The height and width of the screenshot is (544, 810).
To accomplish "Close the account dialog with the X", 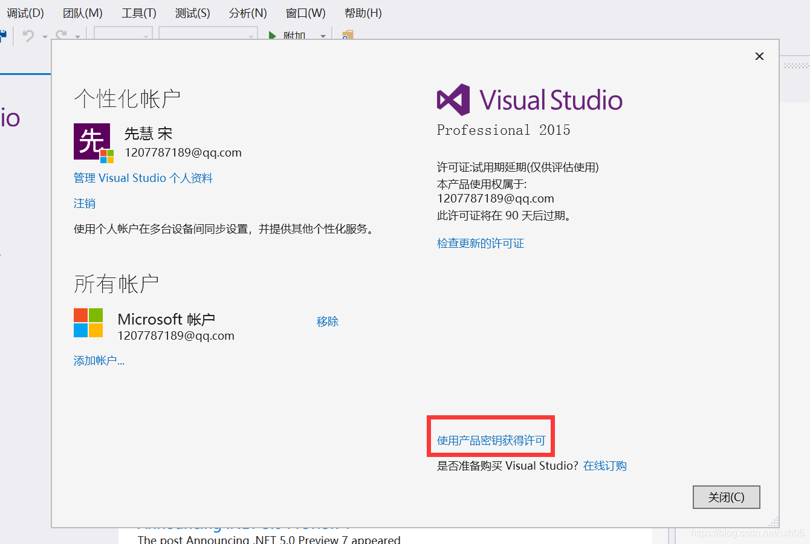I will 759,56.
